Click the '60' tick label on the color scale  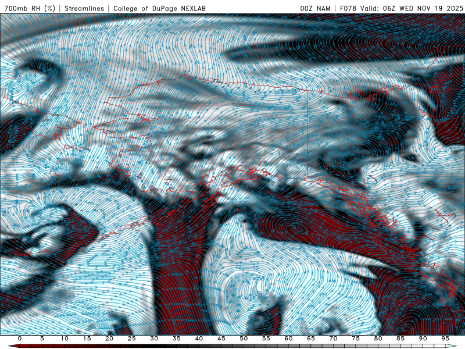coord(288,339)
